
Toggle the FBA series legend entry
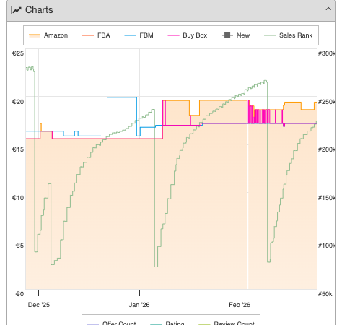[96, 35]
